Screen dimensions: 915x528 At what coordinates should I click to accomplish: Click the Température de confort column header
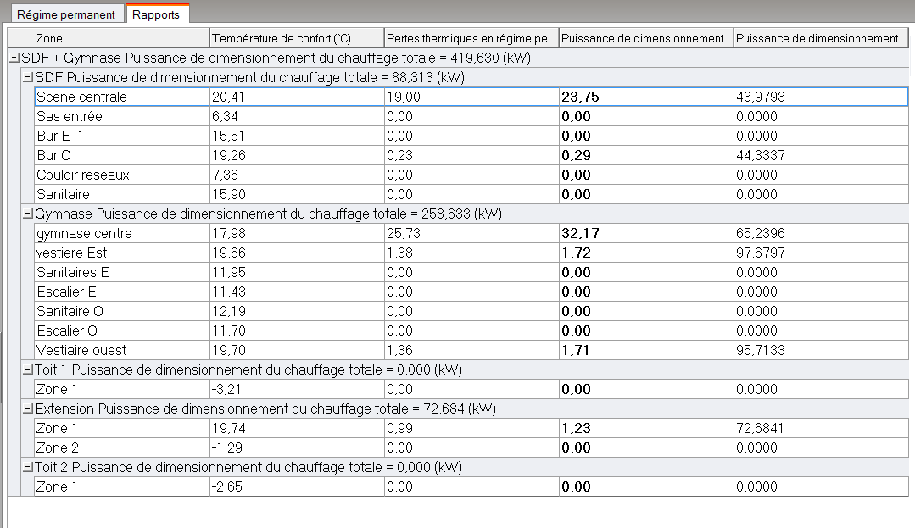tap(295, 38)
